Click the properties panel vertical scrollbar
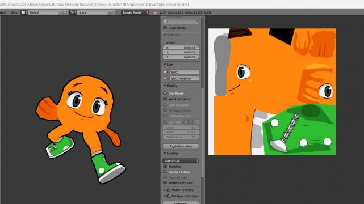 click(x=203, y=132)
